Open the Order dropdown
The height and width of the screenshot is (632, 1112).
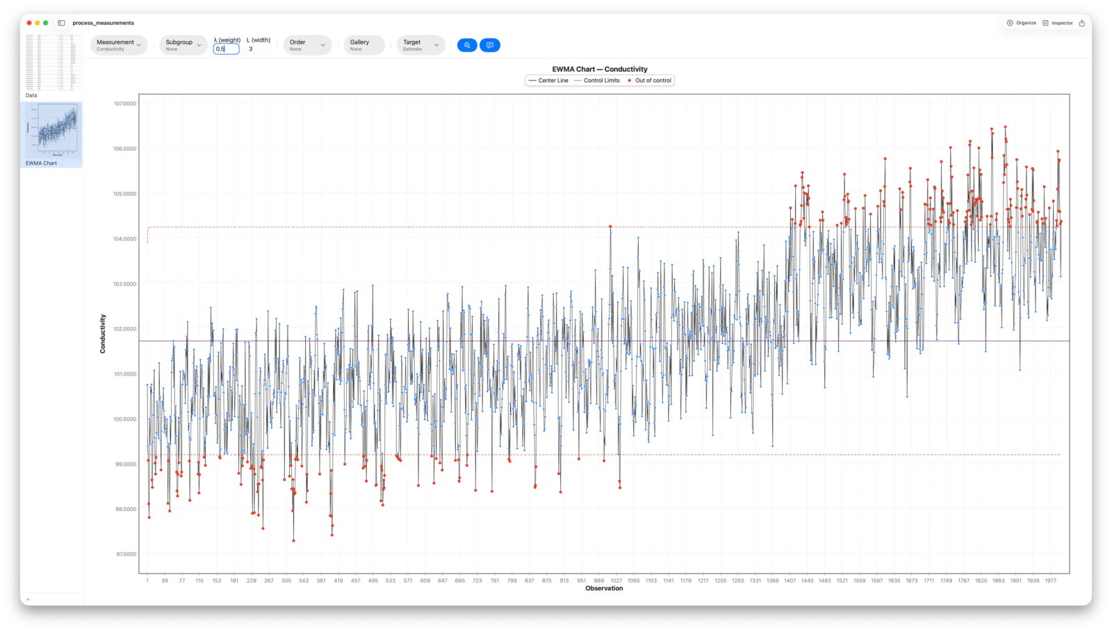coord(307,45)
